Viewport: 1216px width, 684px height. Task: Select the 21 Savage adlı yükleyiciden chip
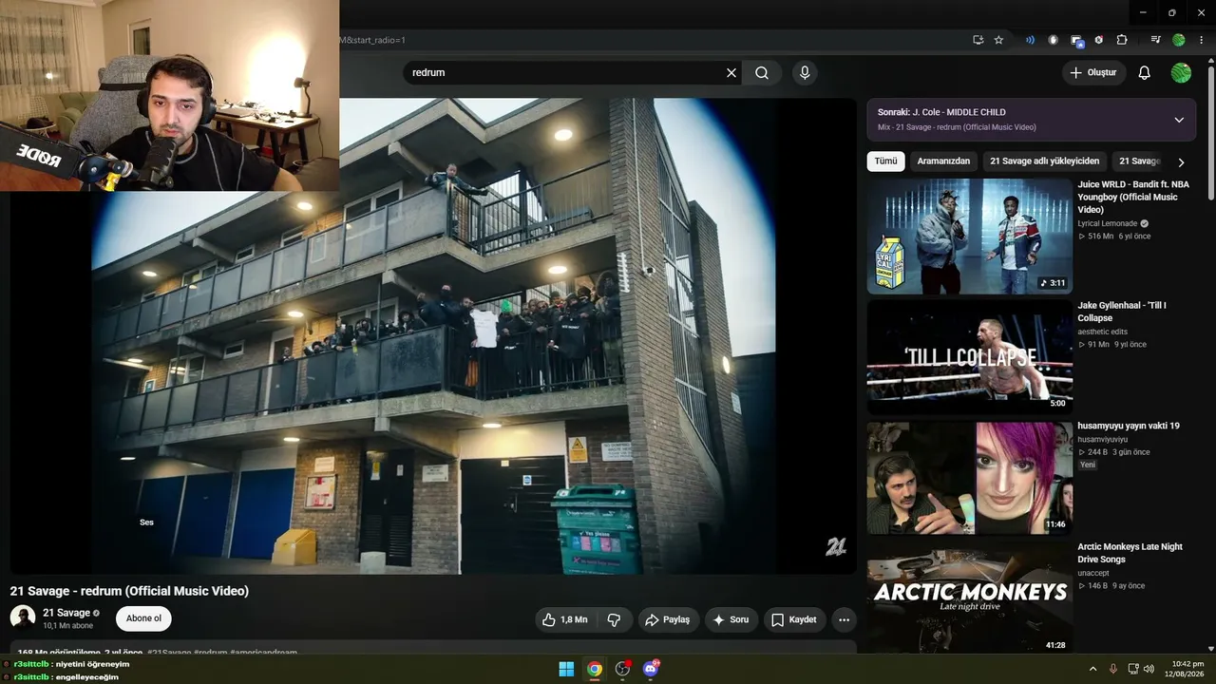[1044, 161]
